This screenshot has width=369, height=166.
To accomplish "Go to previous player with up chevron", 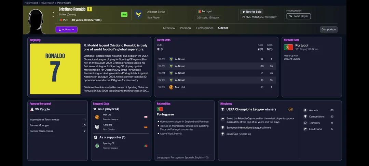I will [x=53, y=13].
